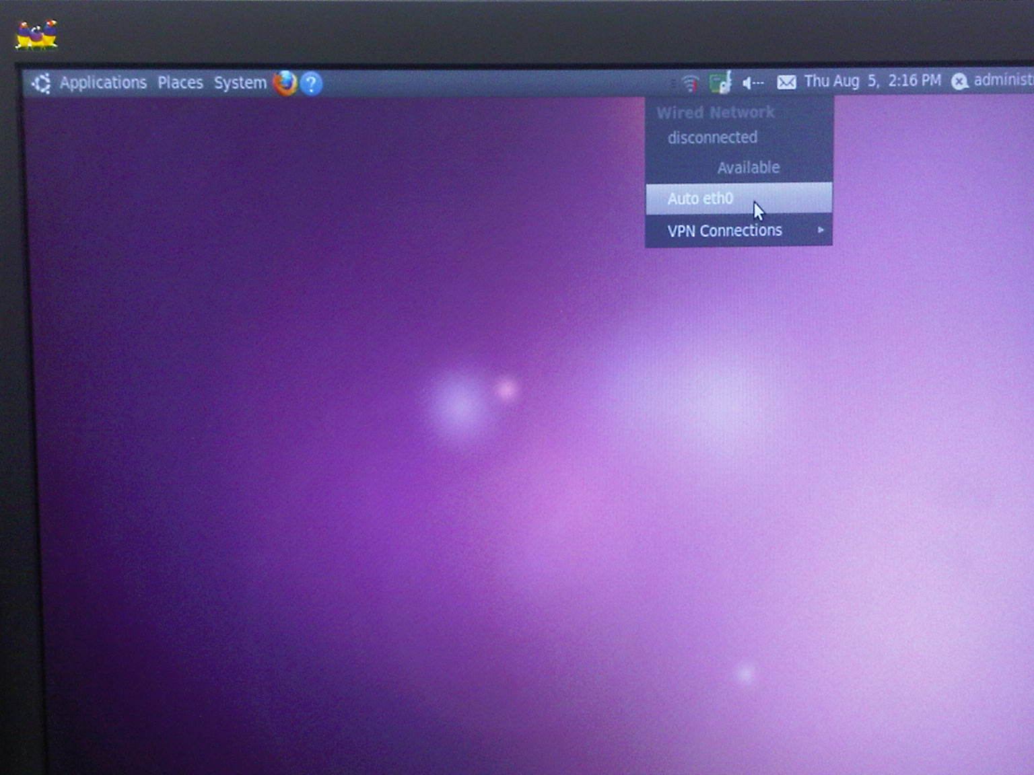Click the bird icon above the screen
The width and height of the screenshot is (1034, 775).
click(36, 34)
